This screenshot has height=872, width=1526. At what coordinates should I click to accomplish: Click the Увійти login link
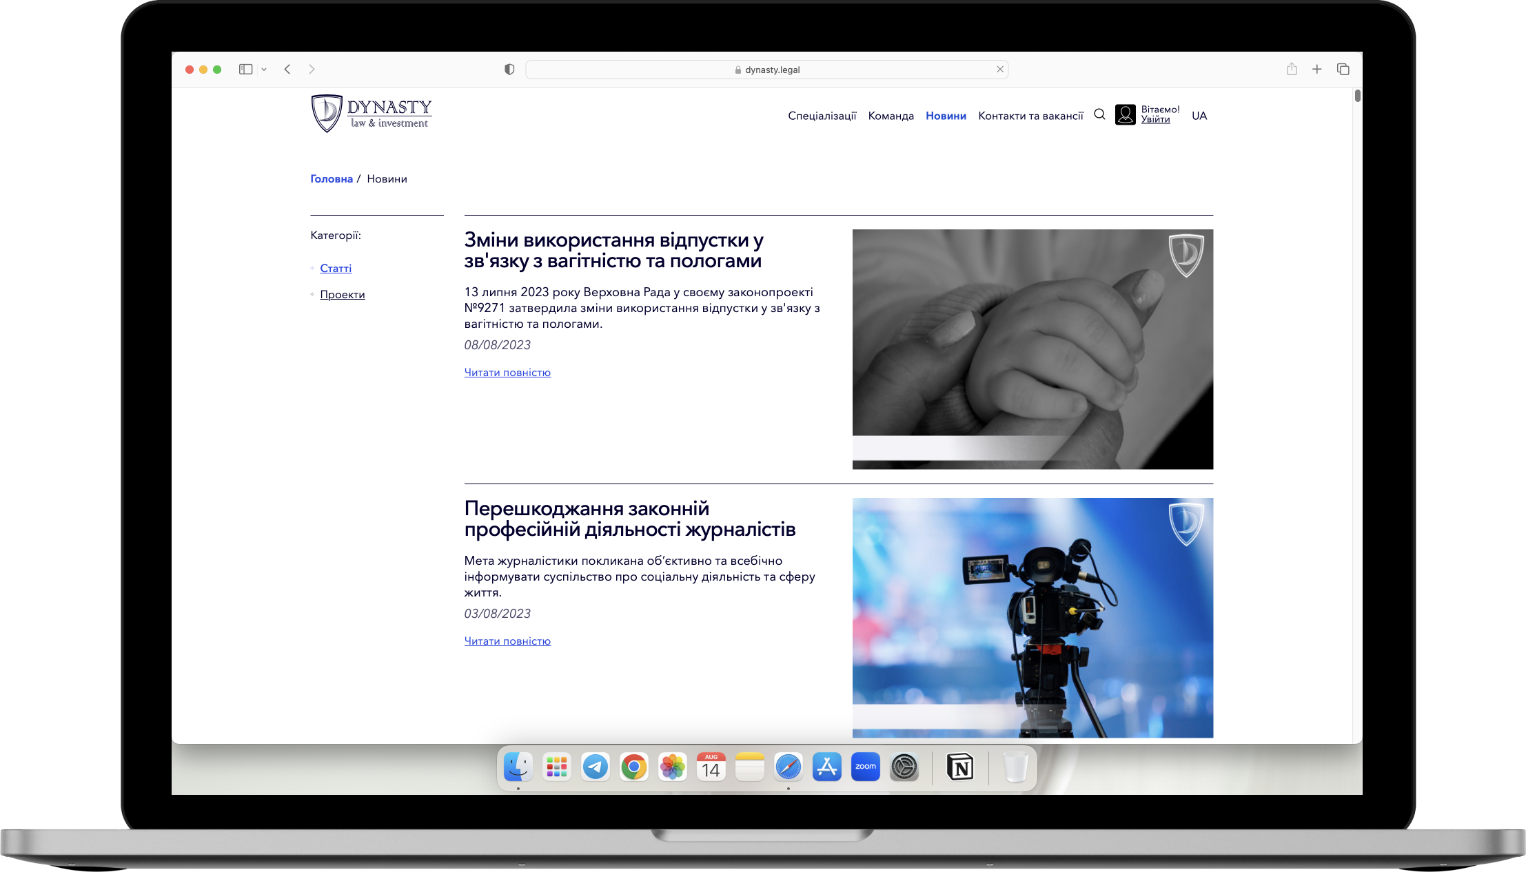click(x=1155, y=120)
